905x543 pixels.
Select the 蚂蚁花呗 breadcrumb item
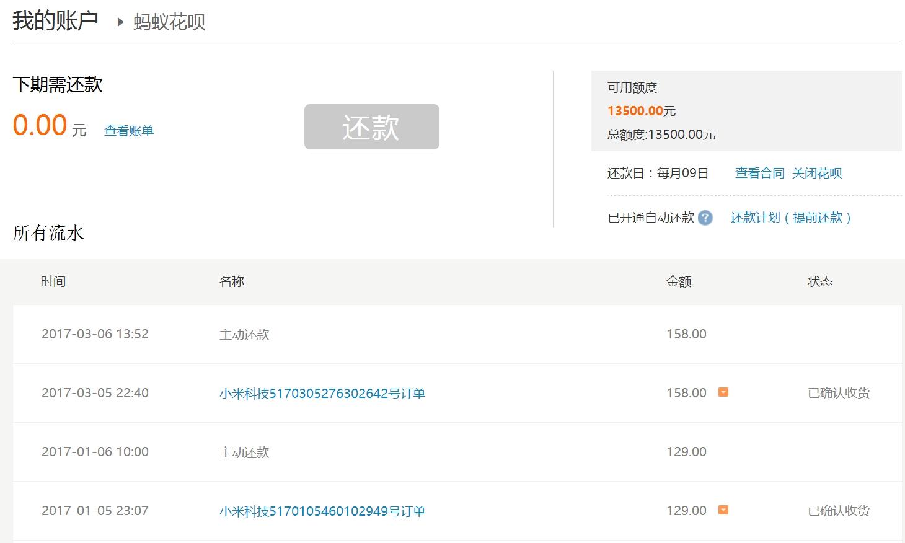click(169, 22)
